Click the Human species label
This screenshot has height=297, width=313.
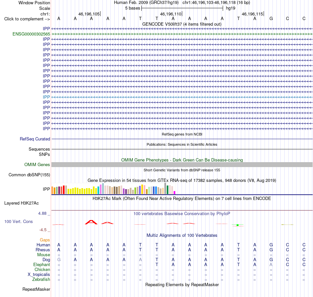coord(43,245)
